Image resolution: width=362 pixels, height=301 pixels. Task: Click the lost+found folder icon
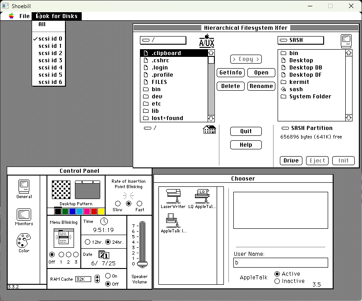(x=146, y=118)
